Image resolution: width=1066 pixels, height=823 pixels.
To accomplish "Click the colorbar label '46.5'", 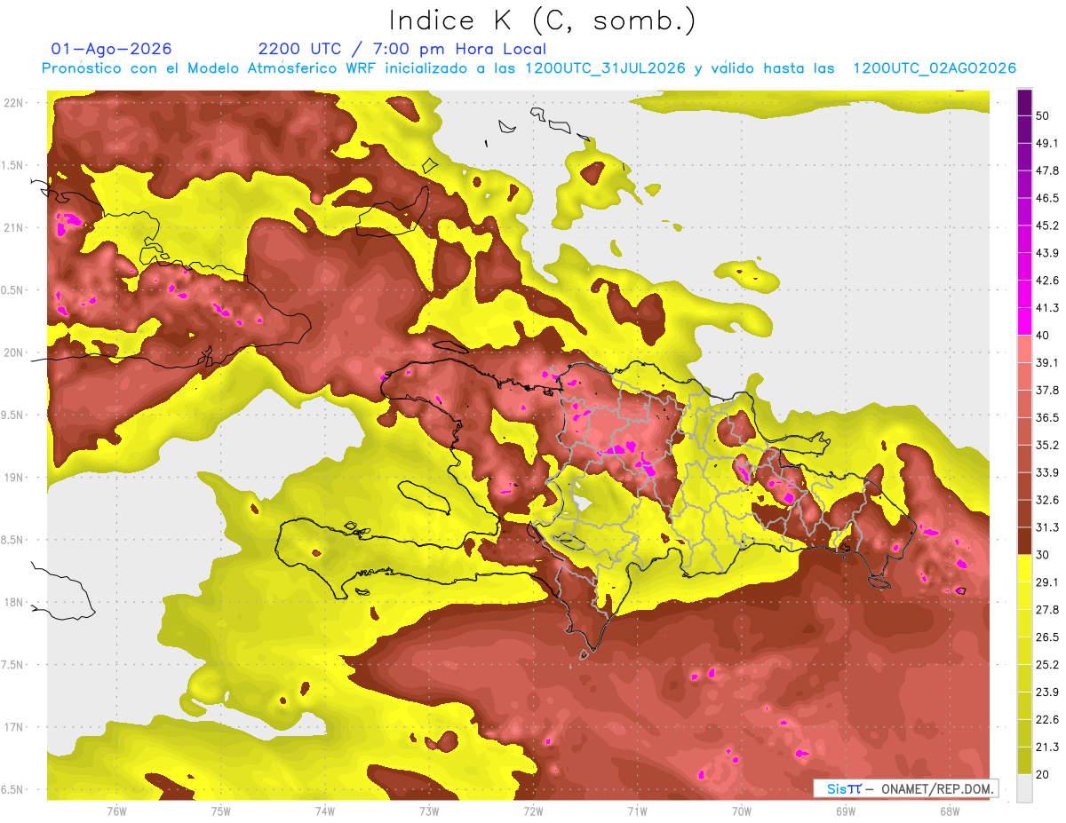I will click(x=1048, y=198).
